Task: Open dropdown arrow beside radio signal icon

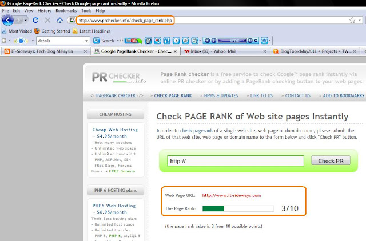Action: tap(33, 41)
